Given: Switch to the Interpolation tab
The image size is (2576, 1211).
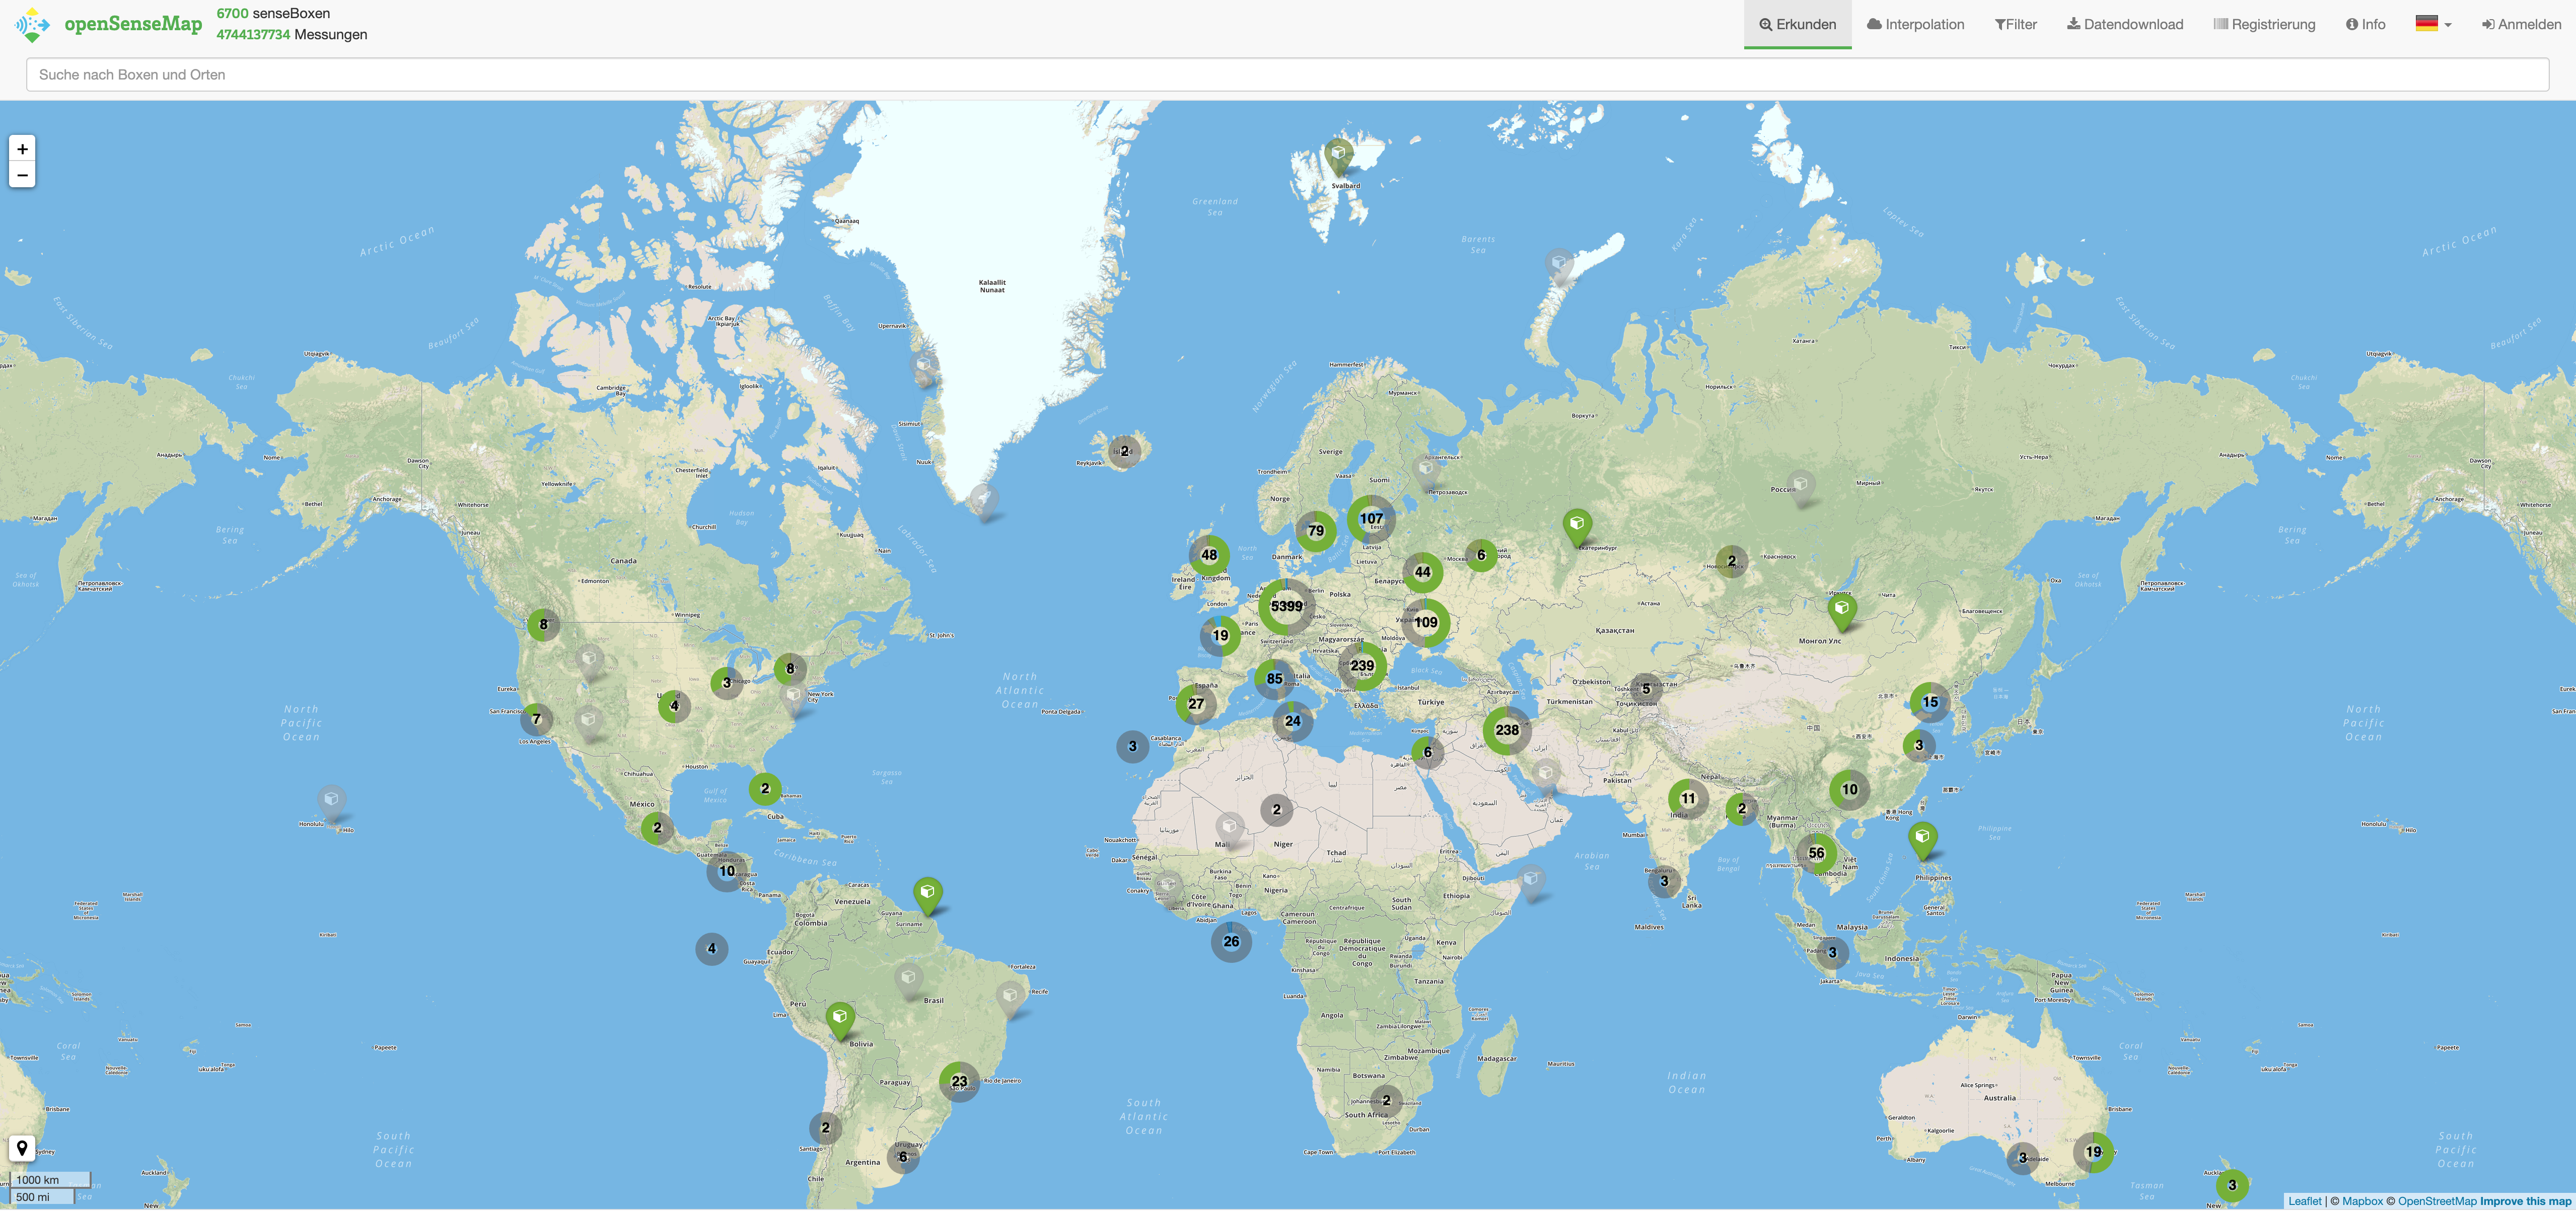Looking at the screenshot, I should [x=1915, y=24].
